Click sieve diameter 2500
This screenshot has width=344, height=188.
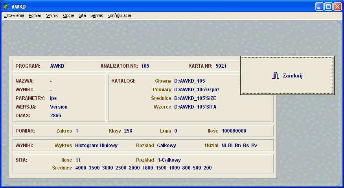click(x=121, y=168)
